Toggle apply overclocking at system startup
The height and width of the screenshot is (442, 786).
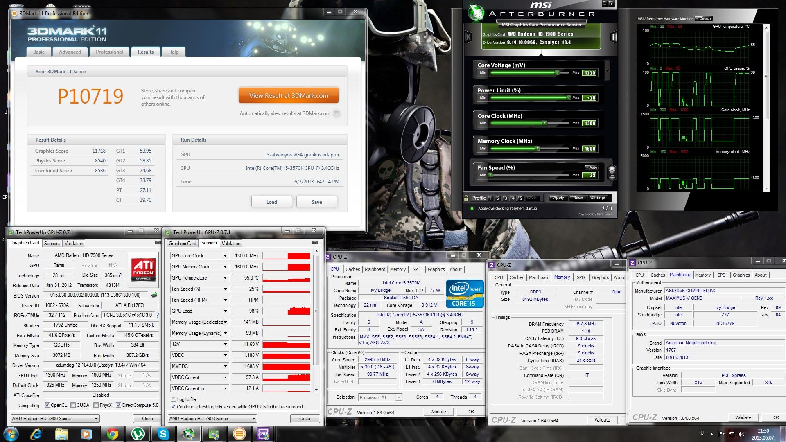coord(472,208)
